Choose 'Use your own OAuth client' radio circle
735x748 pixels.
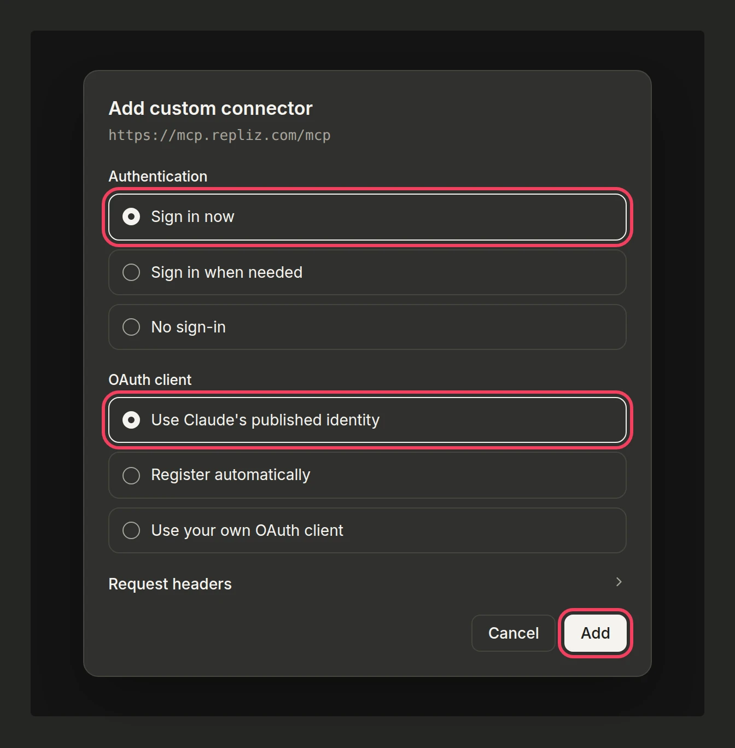click(131, 530)
